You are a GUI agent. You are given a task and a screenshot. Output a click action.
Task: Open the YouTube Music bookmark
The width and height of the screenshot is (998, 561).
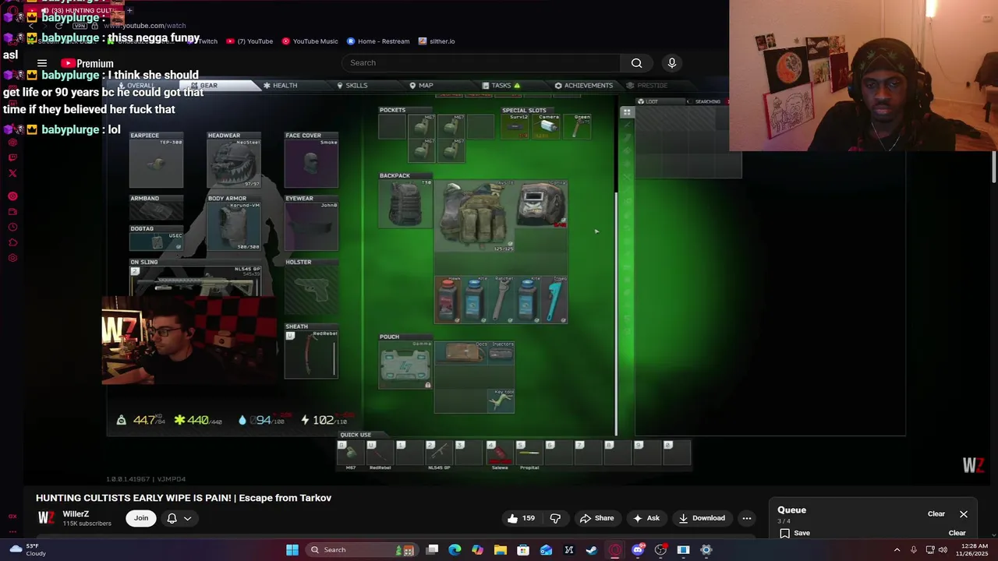coord(310,41)
